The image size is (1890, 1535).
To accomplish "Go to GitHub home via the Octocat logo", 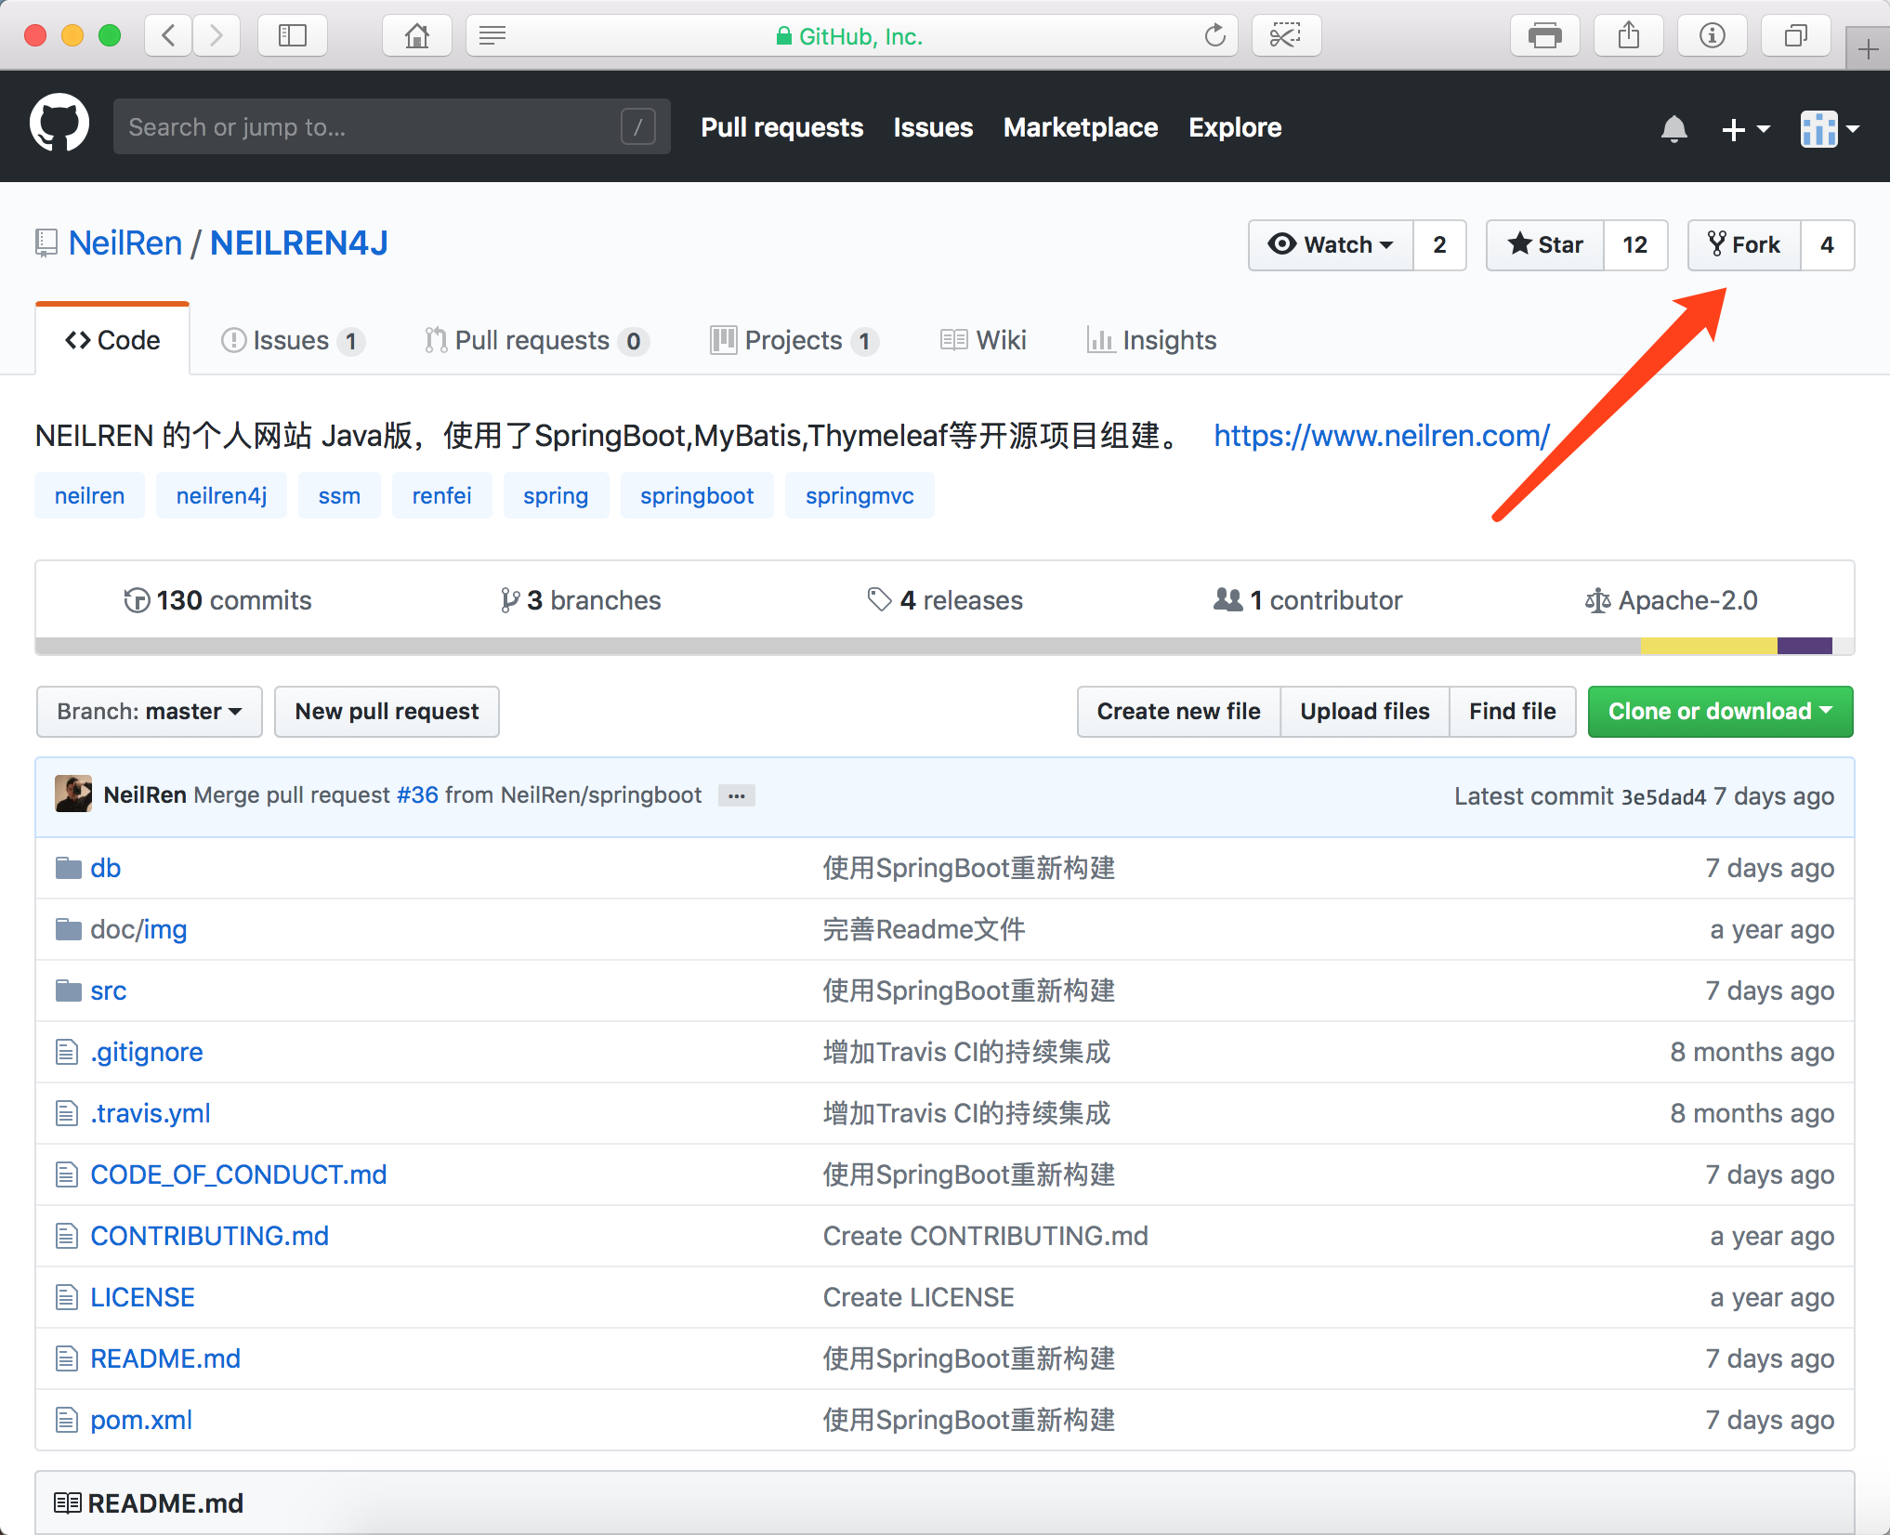I will (x=59, y=125).
